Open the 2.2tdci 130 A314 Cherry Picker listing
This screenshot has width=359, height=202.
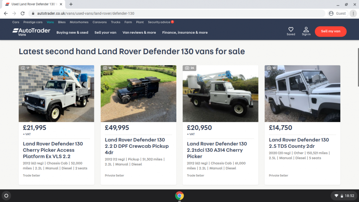(x=217, y=150)
